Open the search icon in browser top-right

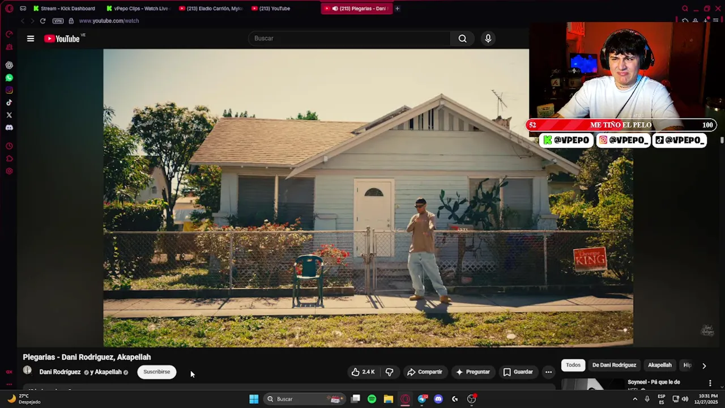(x=685, y=8)
